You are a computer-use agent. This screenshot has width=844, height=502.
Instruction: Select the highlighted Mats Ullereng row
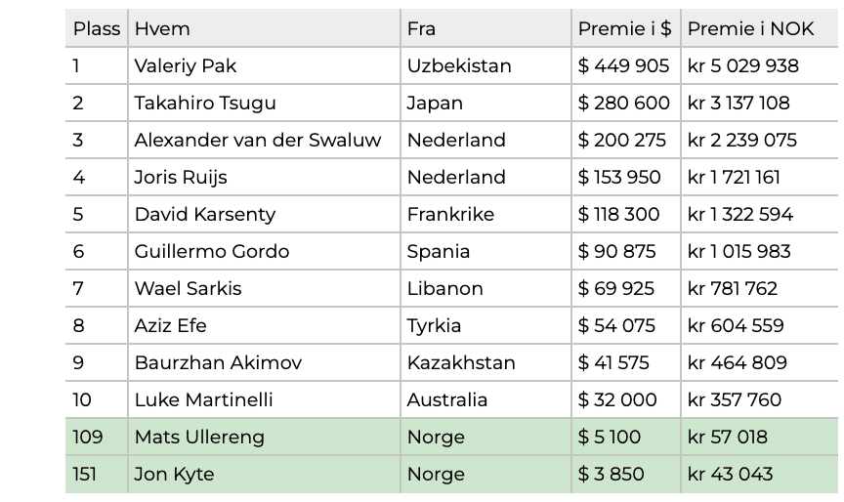click(x=451, y=437)
